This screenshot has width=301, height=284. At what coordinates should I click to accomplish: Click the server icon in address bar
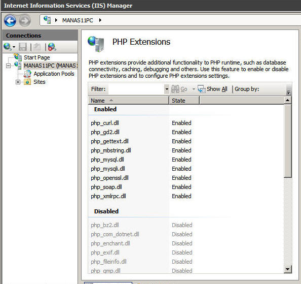click(x=47, y=20)
